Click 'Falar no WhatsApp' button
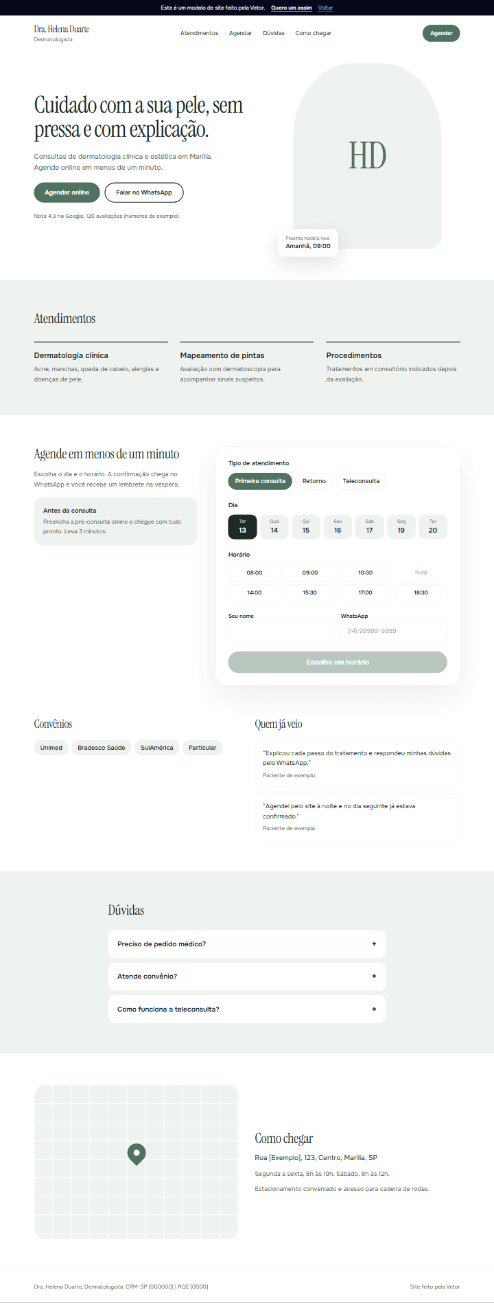 tap(144, 192)
